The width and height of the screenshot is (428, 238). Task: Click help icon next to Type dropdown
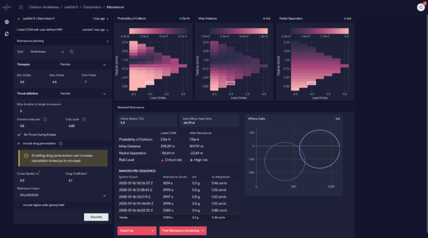click(x=71, y=52)
